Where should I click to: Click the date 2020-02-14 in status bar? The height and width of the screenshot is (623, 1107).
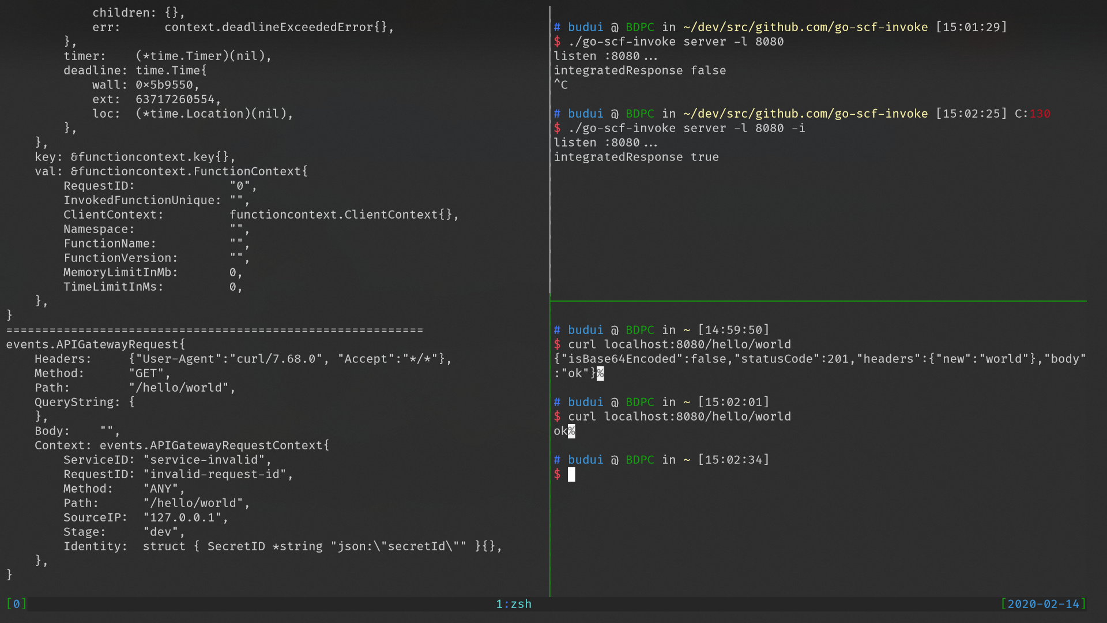coord(1042,603)
